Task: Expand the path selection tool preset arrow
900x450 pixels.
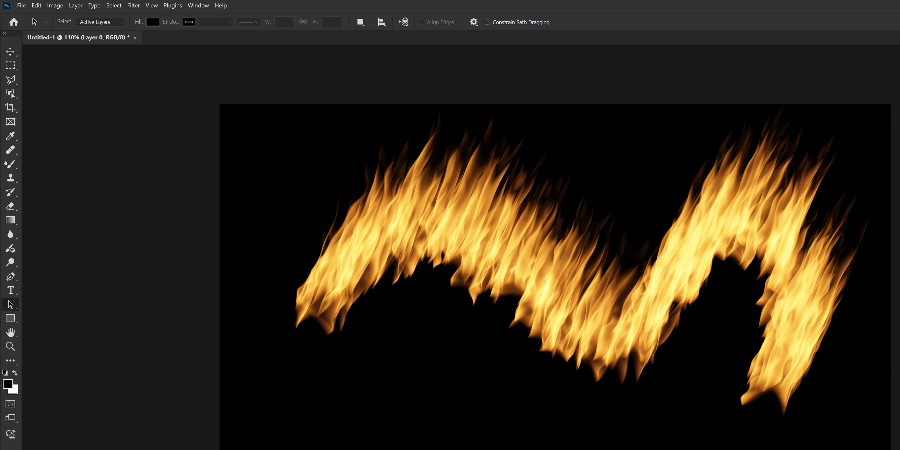Action: coord(46,22)
